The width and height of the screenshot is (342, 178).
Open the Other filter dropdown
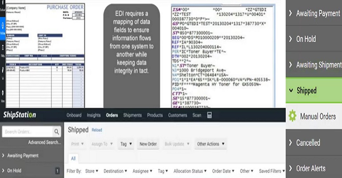(247, 171)
